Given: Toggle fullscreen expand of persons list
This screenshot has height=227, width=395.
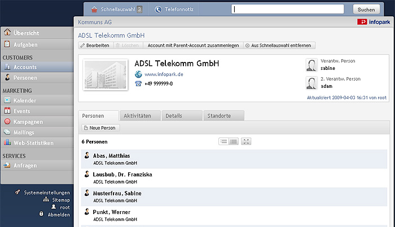Looking at the screenshot, I should pos(246,141).
